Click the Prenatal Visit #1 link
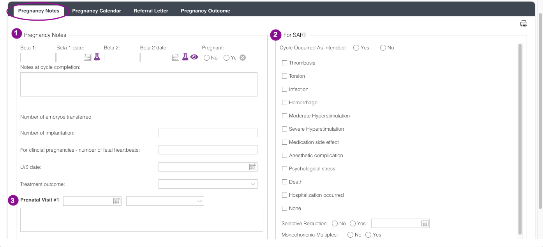Image resolution: width=543 pixels, height=247 pixels. pos(40,200)
